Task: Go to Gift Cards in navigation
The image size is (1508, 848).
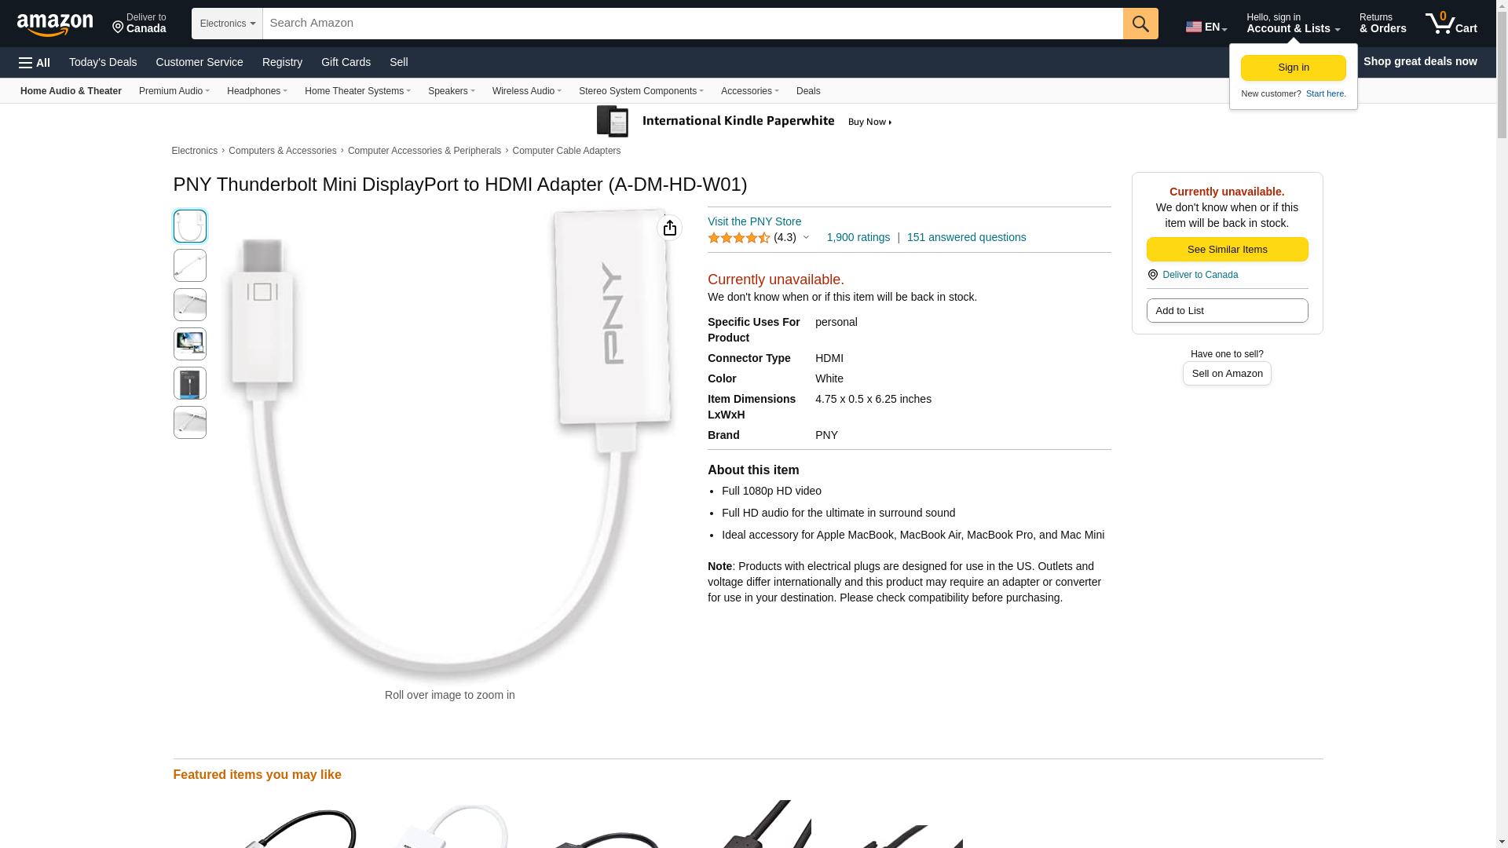Action: tap(346, 62)
